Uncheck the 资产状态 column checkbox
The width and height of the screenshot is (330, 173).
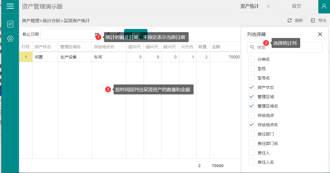tap(251, 87)
